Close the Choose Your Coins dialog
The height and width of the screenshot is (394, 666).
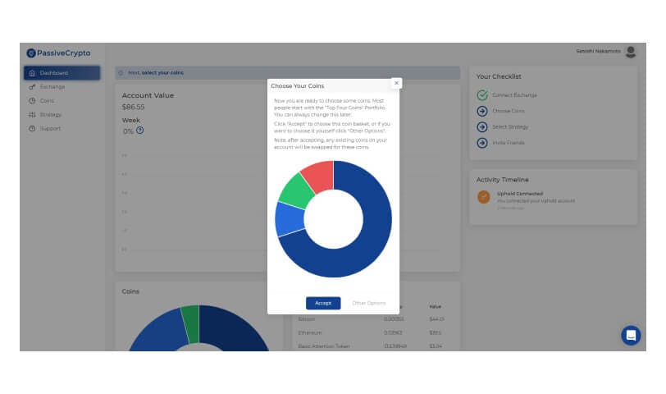[x=396, y=83]
